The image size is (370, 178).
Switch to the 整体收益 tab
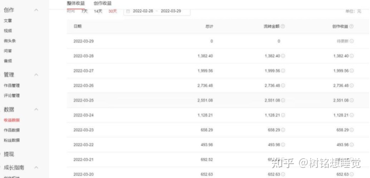(x=76, y=3)
